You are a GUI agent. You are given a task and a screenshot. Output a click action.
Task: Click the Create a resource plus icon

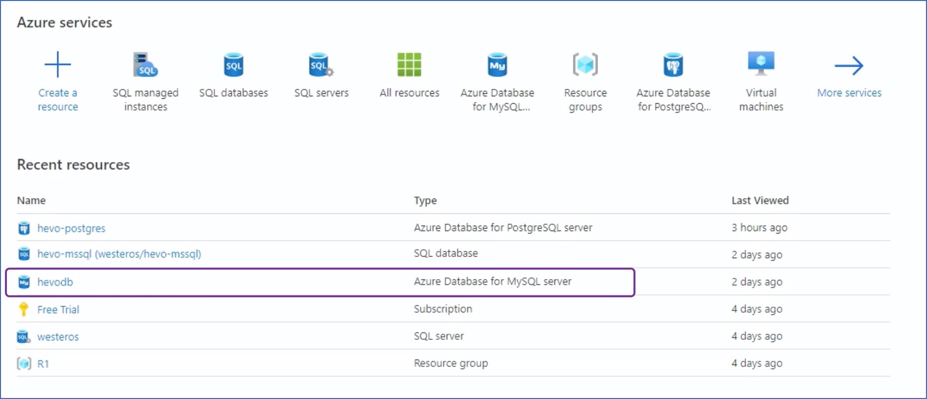pos(58,65)
